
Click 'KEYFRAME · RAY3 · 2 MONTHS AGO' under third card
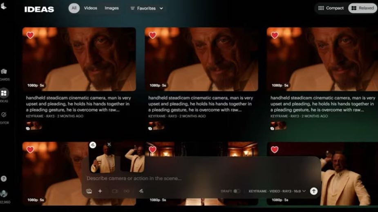click(299, 116)
